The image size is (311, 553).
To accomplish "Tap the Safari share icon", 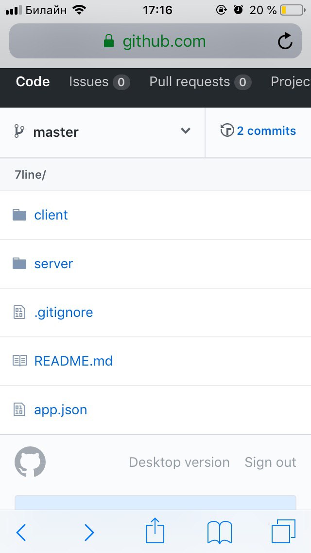I will 155,530.
